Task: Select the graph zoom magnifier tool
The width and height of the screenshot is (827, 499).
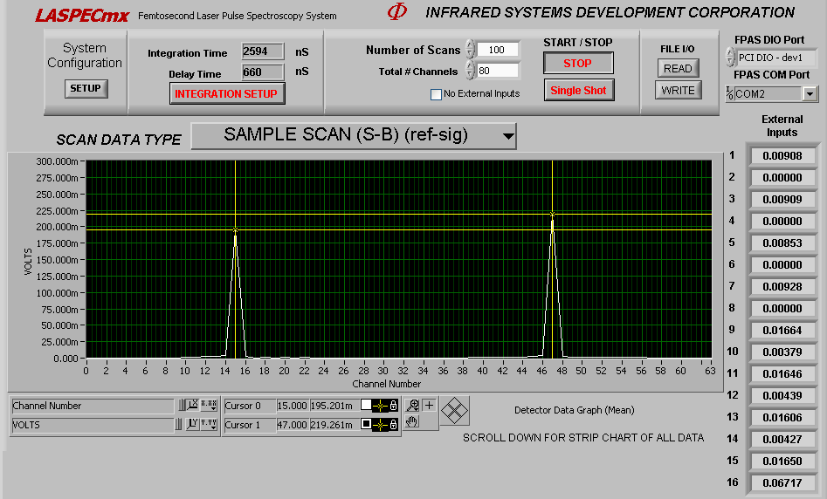Action: click(412, 406)
